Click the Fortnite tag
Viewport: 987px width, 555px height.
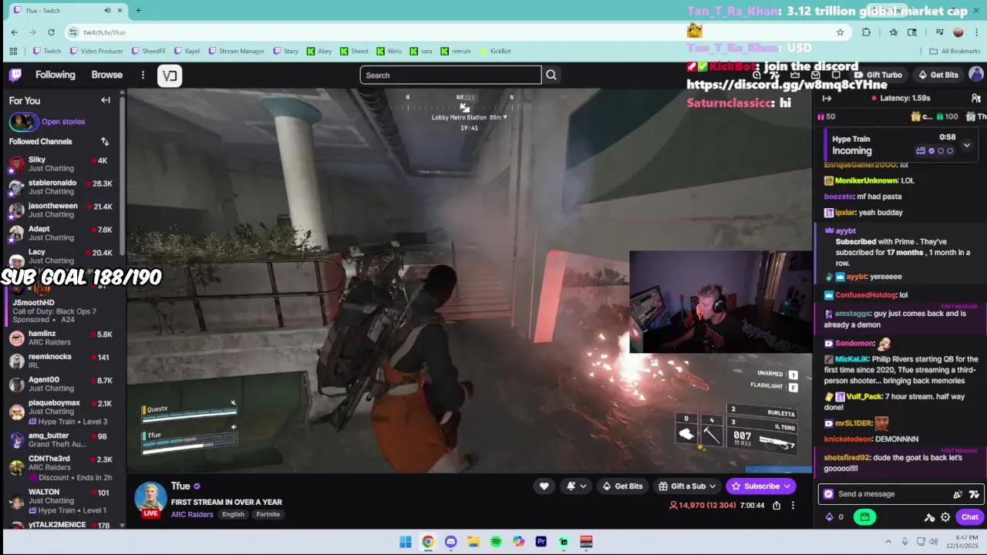click(268, 514)
